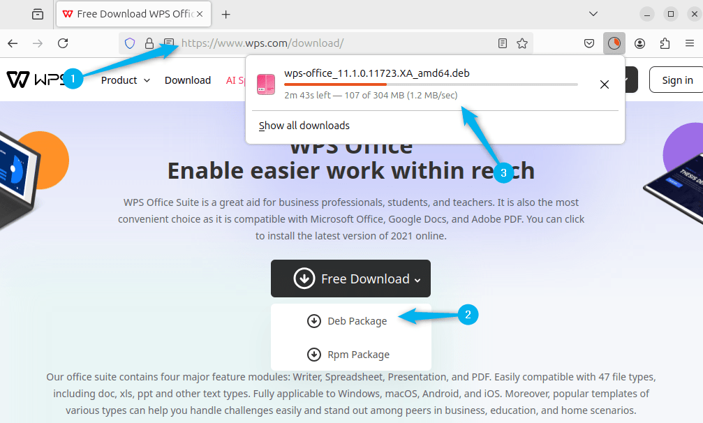Click the address bar URL field
Image resolution: width=703 pixels, height=423 pixels.
pos(314,43)
